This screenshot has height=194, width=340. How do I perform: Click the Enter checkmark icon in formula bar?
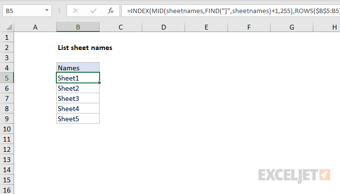pos(93,10)
